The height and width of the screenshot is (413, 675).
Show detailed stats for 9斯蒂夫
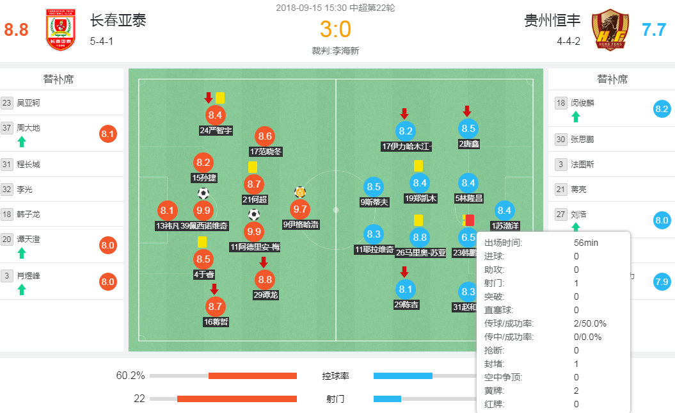coord(374,186)
